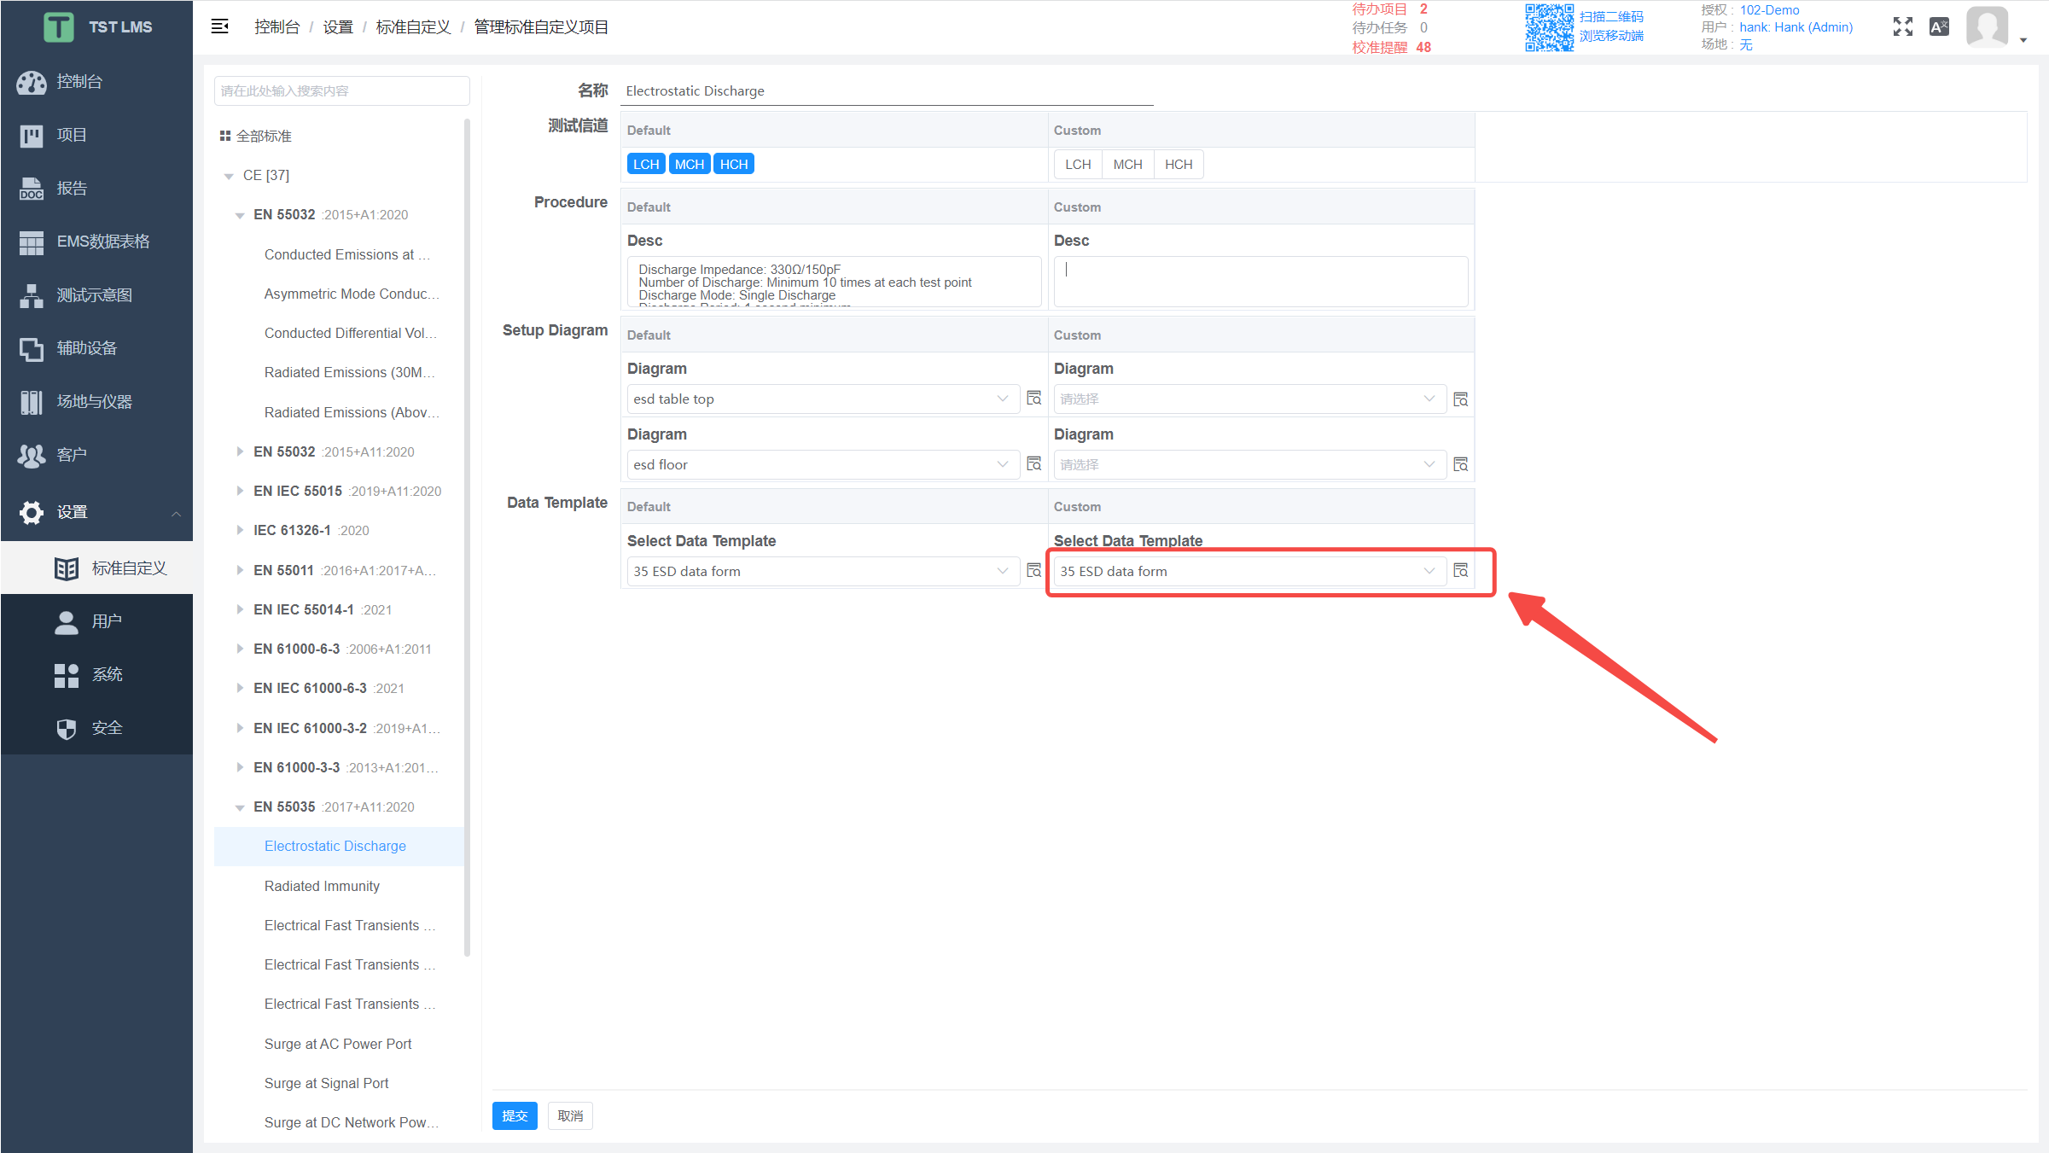This screenshot has height=1153, width=2049.
Task: Open EMS数据表格 in sidebar
Action: pyautogui.click(x=96, y=242)
